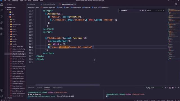Screen dimensions: 180x101
Task: Open the Help menu
Action: tap(41, 1)
